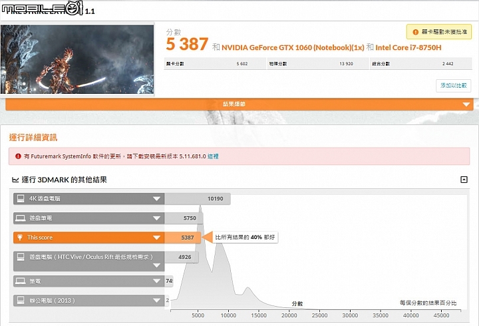Click the 5750 score bar value
Image resolution: width=479 pixels, height=326 pixels.
190,218
